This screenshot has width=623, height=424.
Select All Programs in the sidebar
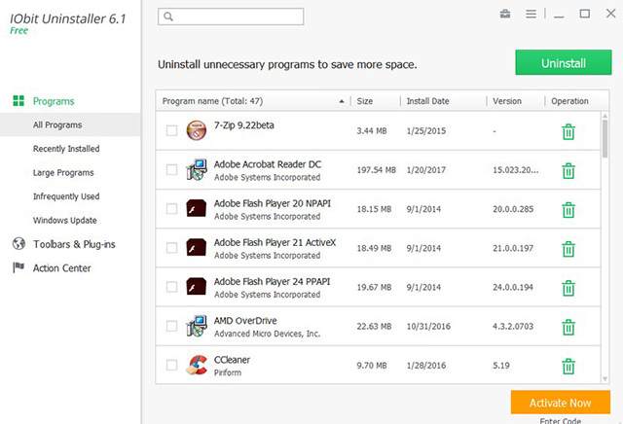pyautogui.click(x=70, y=124)
